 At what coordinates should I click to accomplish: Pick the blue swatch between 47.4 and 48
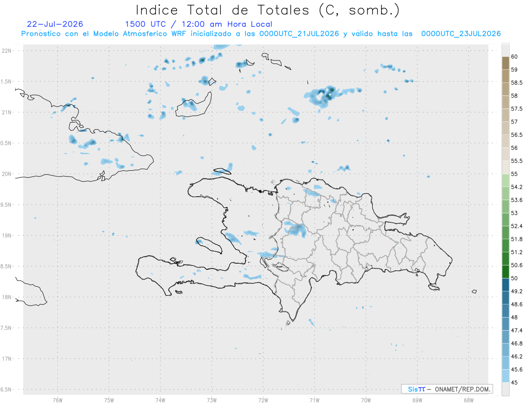click(x=505, y=324)
